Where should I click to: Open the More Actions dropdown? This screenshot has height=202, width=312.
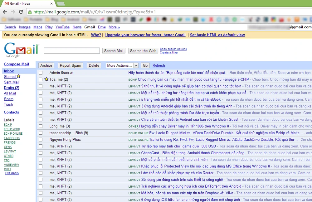pos(122,65)
